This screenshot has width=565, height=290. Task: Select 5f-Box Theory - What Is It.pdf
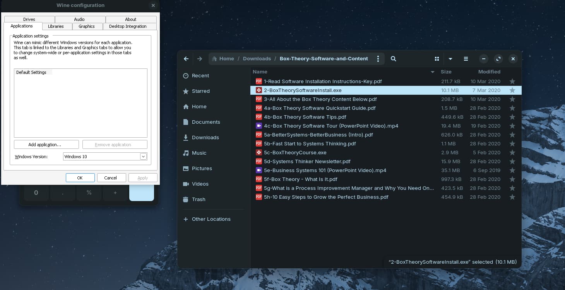point(386,179)
